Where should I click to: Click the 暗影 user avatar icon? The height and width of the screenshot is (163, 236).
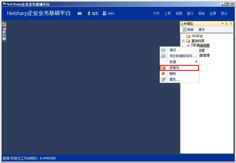pos(89,13)
